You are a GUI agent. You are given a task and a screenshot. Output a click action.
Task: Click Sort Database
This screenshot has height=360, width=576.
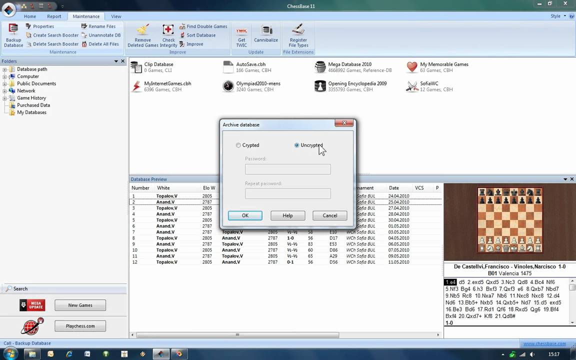click(x=197, y=35)
